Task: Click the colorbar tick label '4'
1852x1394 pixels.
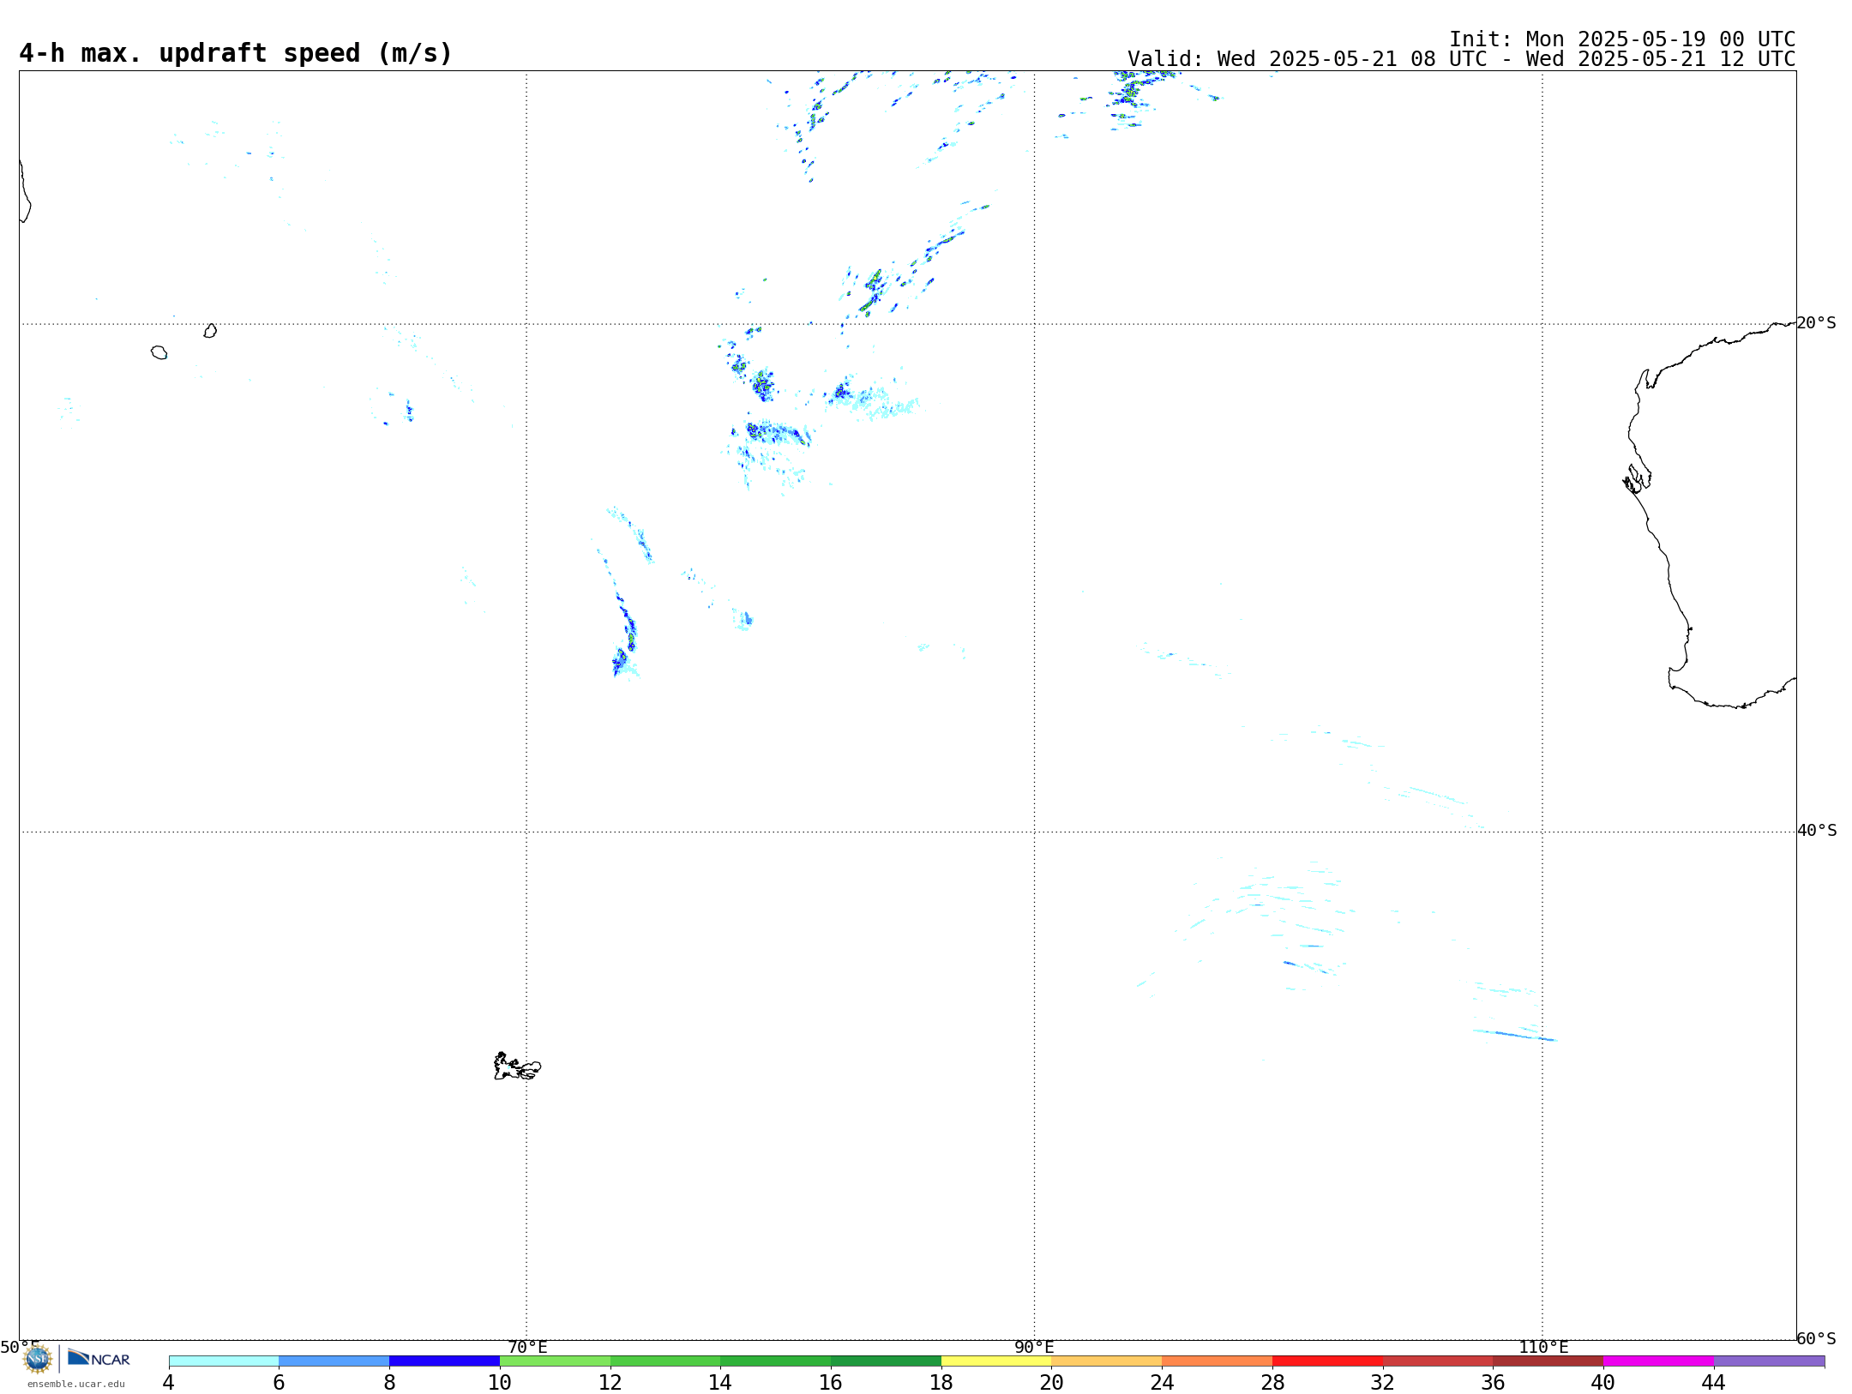Action: [168, 1383]
